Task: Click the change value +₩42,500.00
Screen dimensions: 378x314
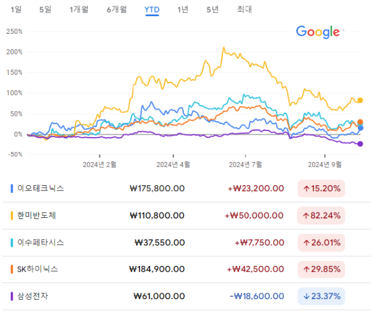Action: pos(255,269)
